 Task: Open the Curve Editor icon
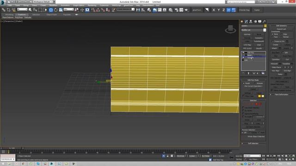[x=160, y=10]
